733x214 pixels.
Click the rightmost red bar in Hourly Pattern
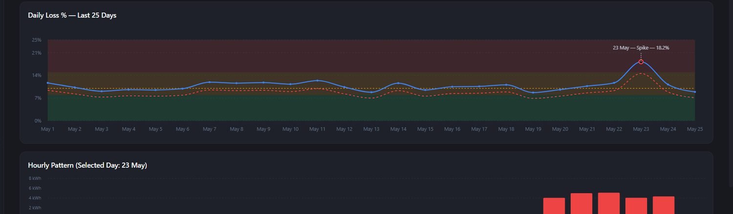664,205
